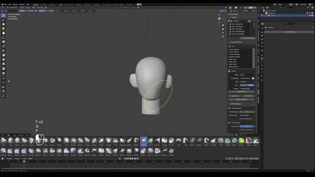
Task: Choose the Stretch brush in the second row
Action: pos(165,152)
